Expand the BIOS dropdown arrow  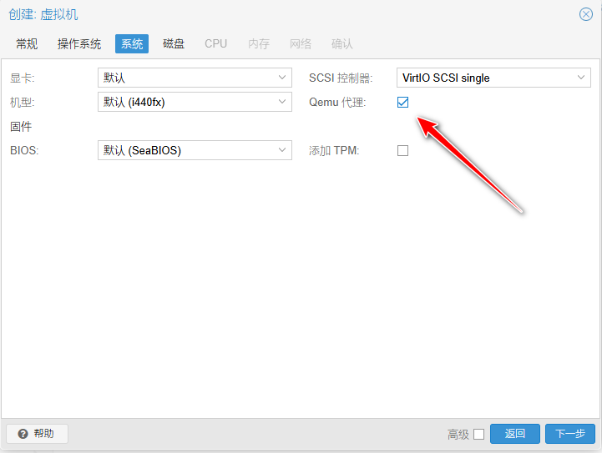(x=282, y=150)
